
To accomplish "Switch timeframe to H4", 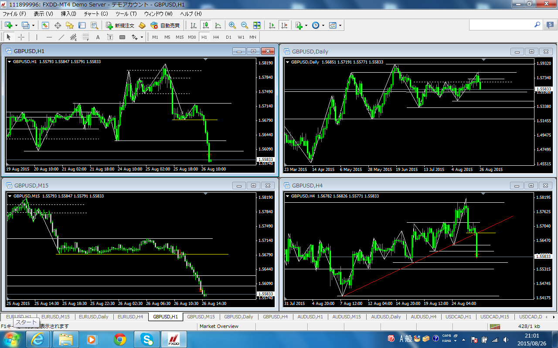I will (x=216, y=37).
